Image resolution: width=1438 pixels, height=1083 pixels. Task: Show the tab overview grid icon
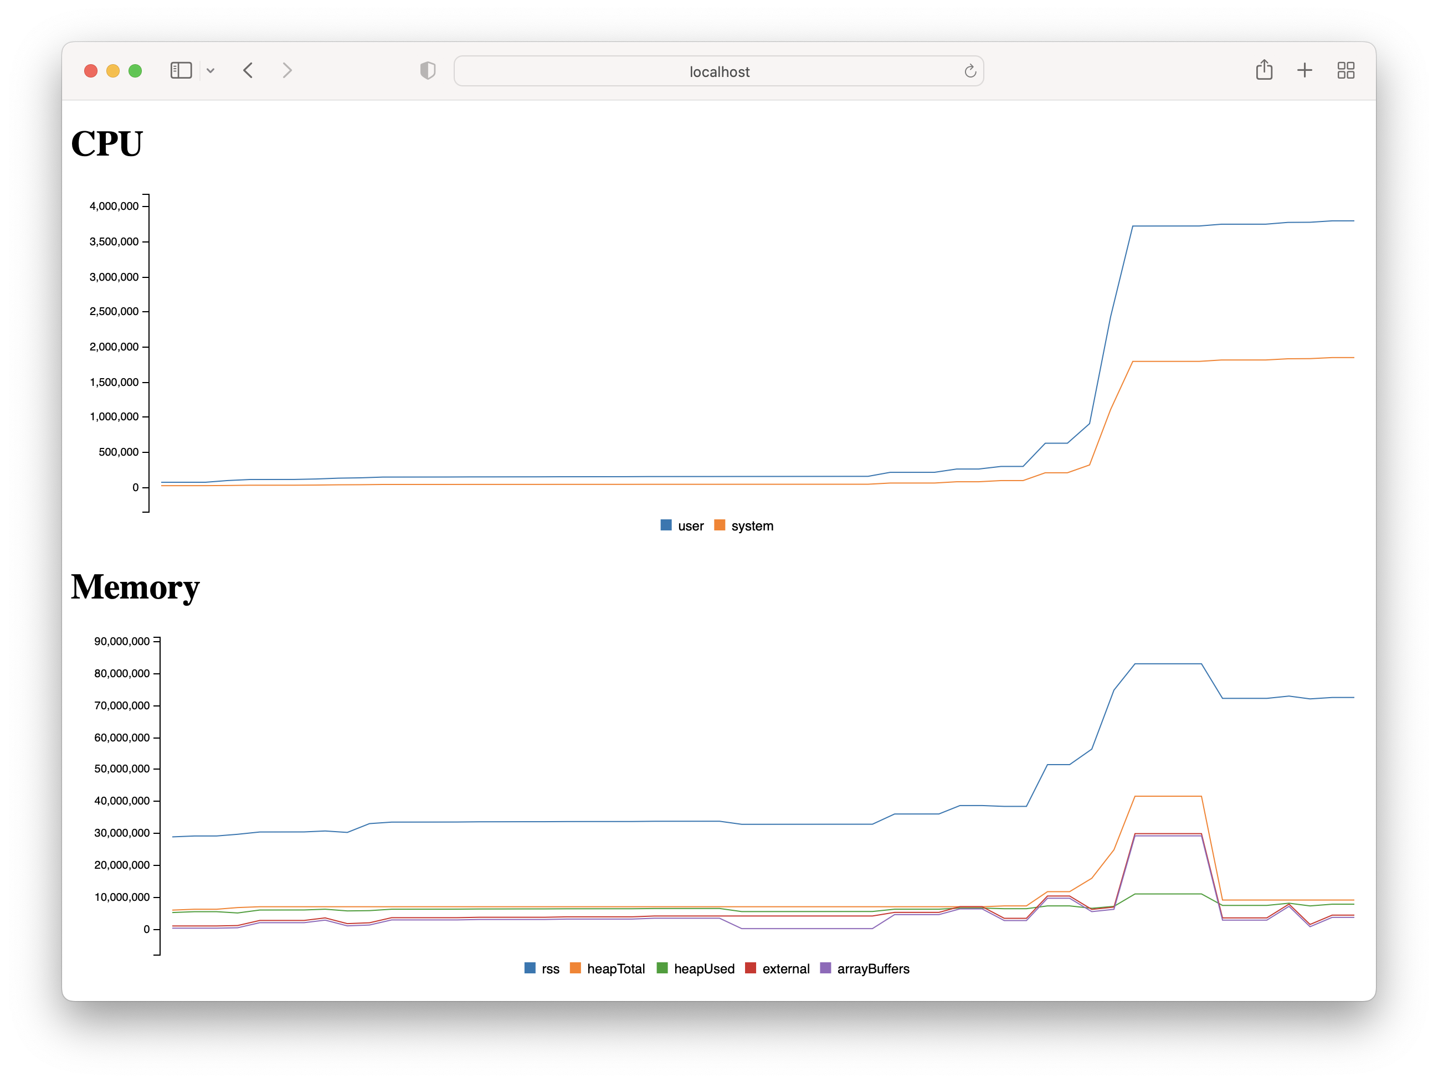coord(1345,70)
